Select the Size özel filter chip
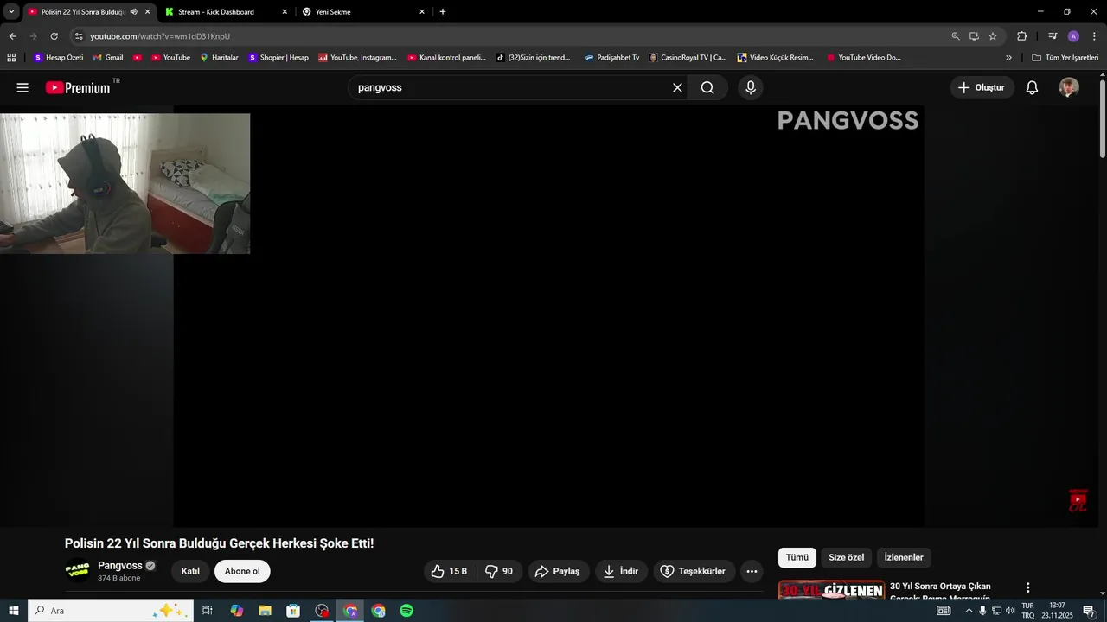 pyautogui.click(x=846, y=557)
